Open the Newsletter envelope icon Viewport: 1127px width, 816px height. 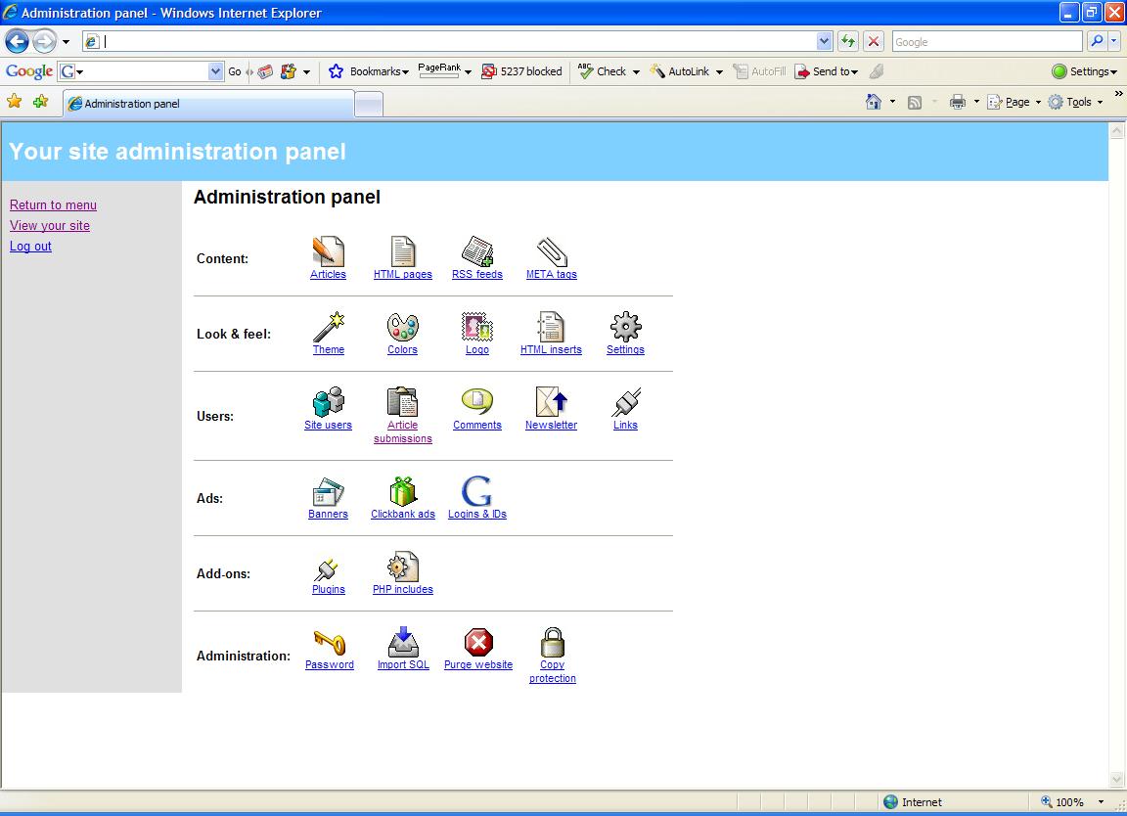(x=552, y=402)
